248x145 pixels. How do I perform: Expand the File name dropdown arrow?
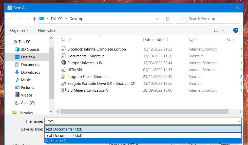tap(239, 121)
